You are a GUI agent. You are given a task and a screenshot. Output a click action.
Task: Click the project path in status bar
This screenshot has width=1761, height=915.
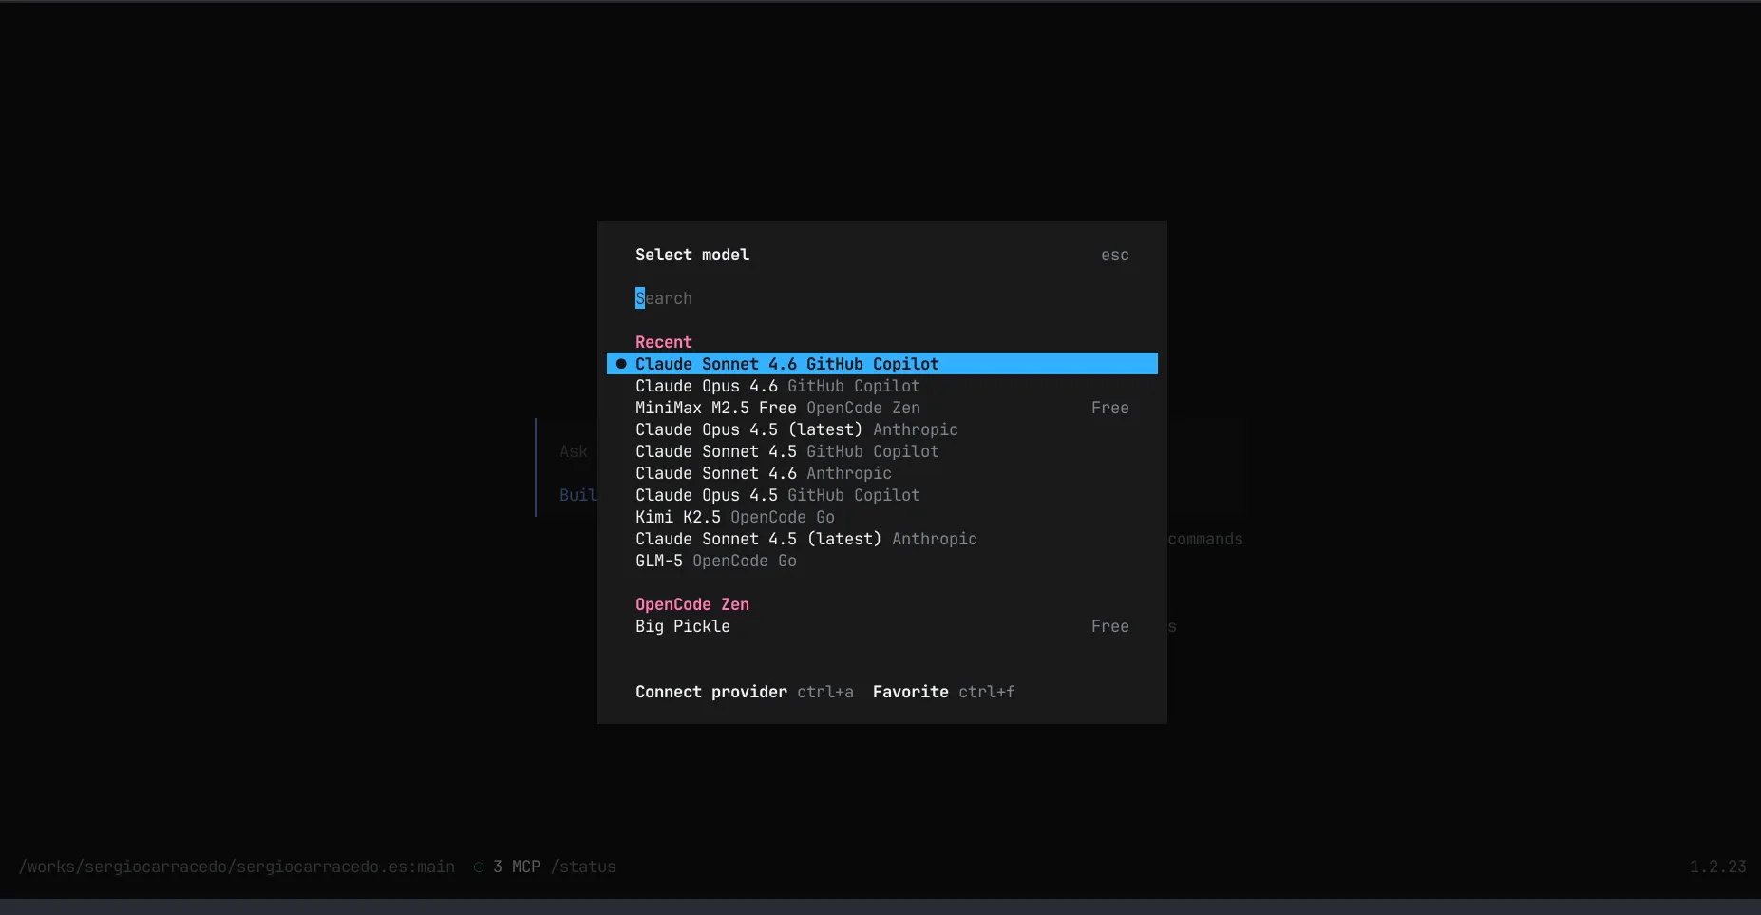237,867
